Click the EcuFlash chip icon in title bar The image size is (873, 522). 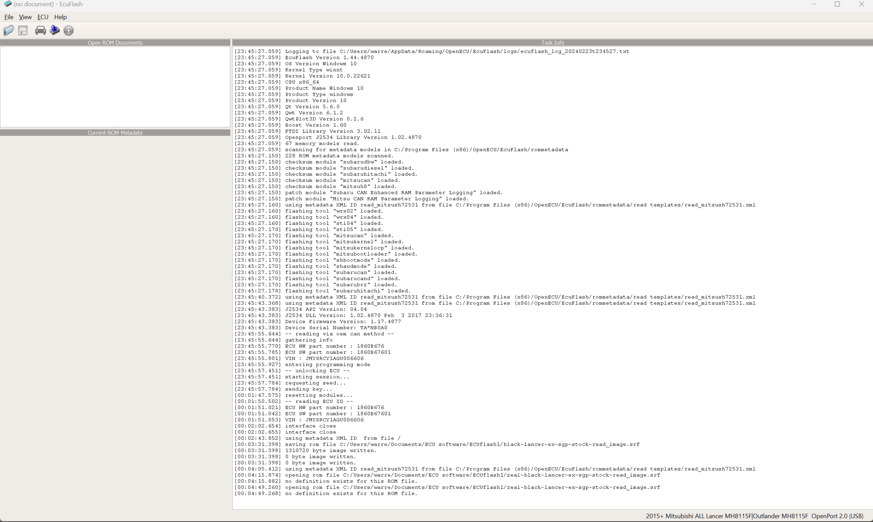point(7,4)
